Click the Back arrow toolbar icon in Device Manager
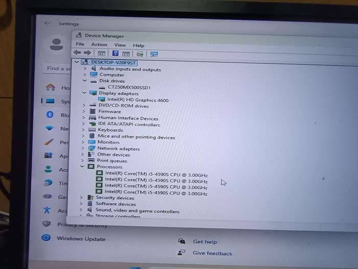358x269 pixels. (x=77, y=52)
